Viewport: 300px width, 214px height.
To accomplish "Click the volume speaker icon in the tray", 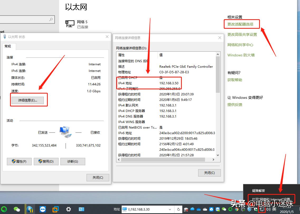I will (x=268, y=209).
